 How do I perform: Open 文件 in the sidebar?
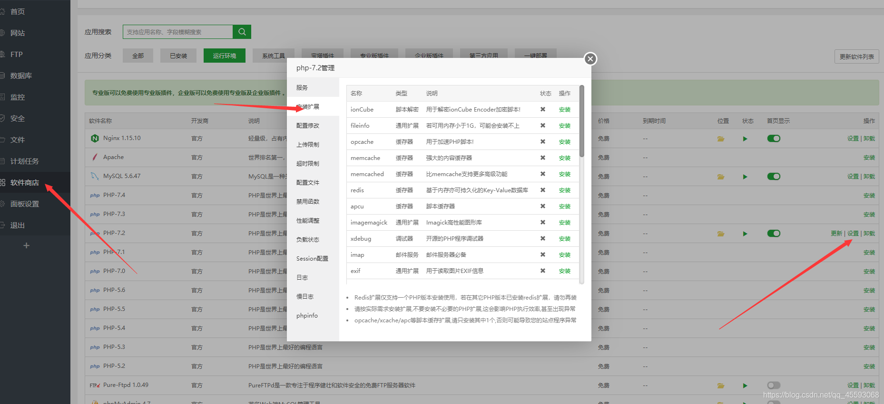tap(35, 140)
